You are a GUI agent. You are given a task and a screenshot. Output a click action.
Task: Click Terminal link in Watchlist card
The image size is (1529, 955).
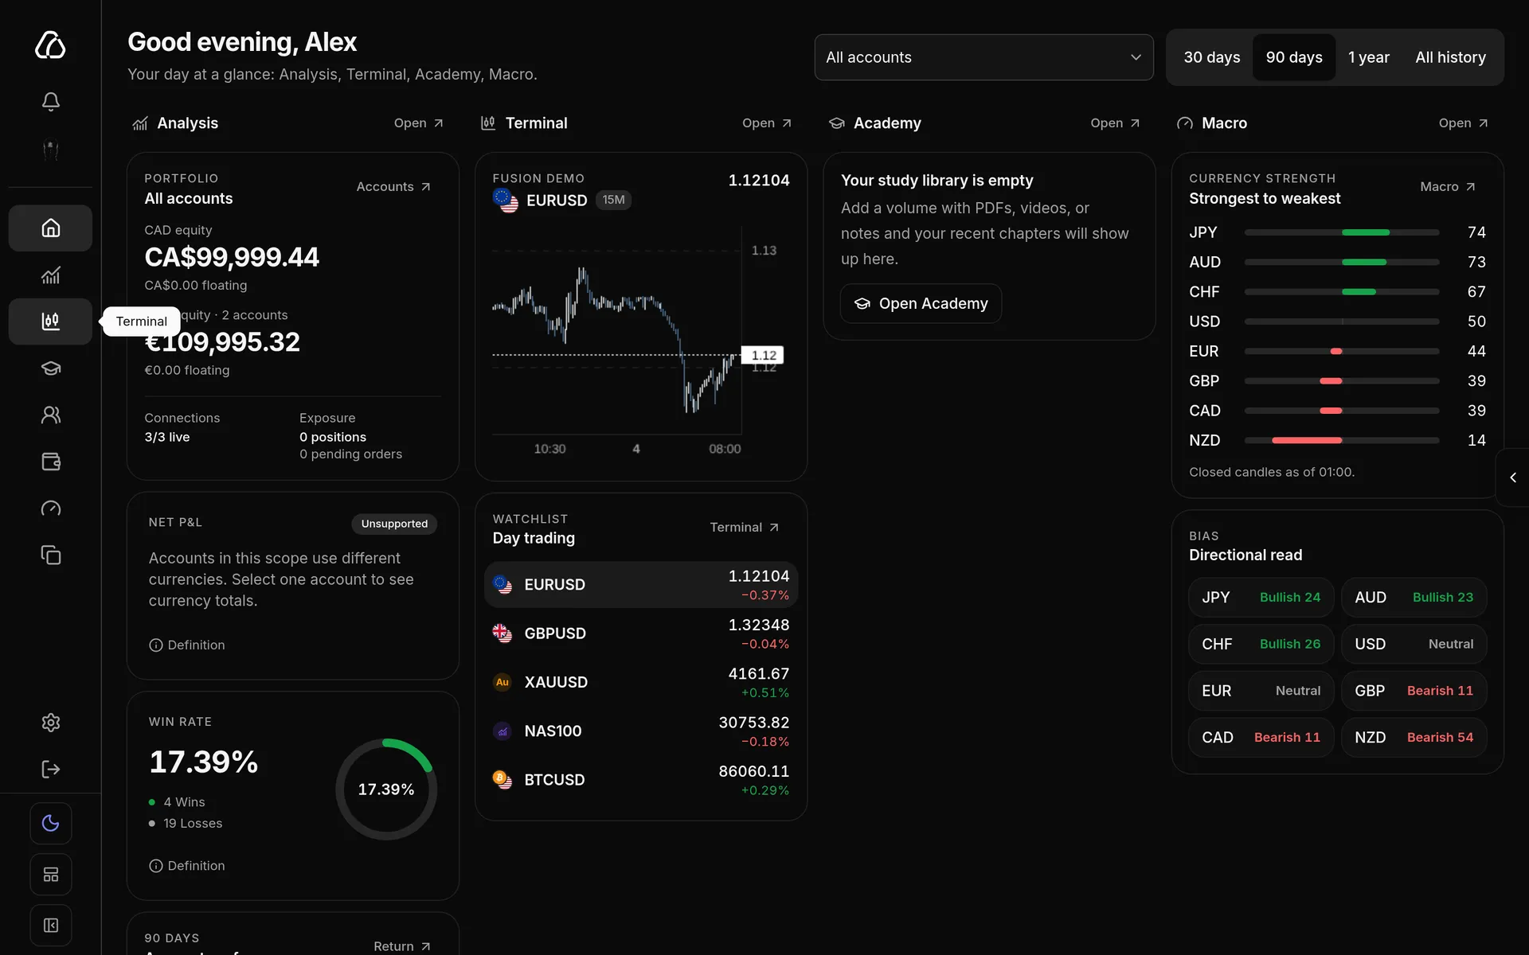[x=744, y=527]
